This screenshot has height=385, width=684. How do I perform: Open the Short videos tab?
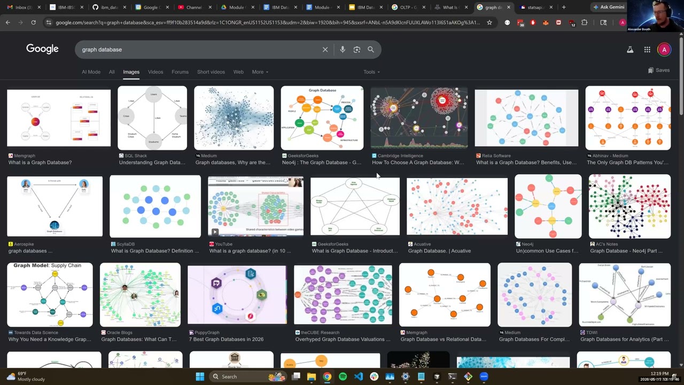coord(211,72)
